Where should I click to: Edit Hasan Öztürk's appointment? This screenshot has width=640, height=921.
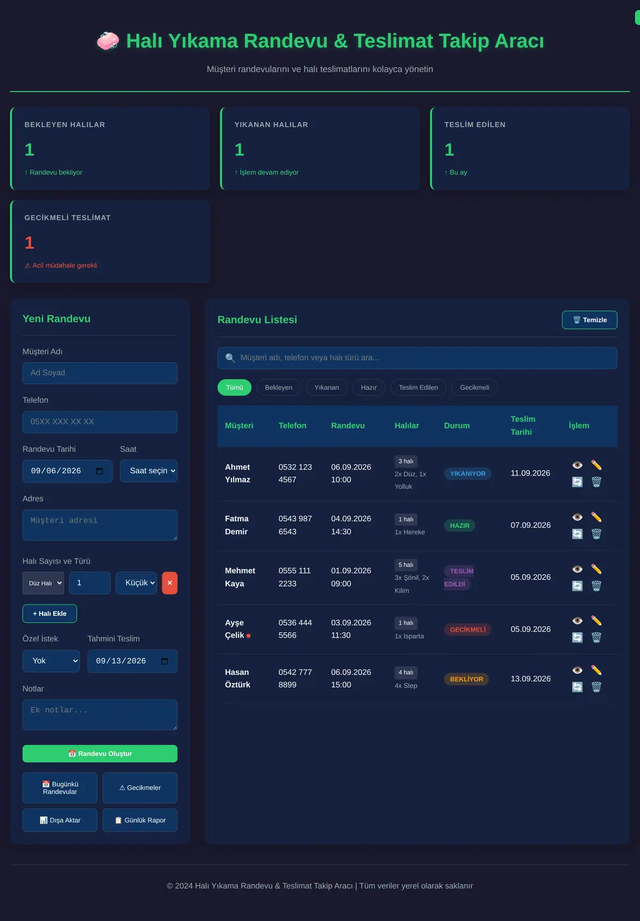tap(596, 670)
